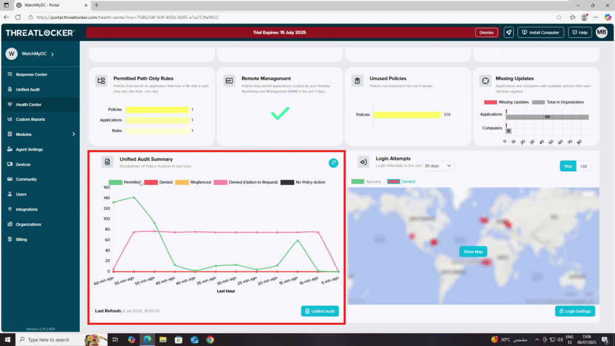
Task: Open new browser tab
Action: pos(97,5)
